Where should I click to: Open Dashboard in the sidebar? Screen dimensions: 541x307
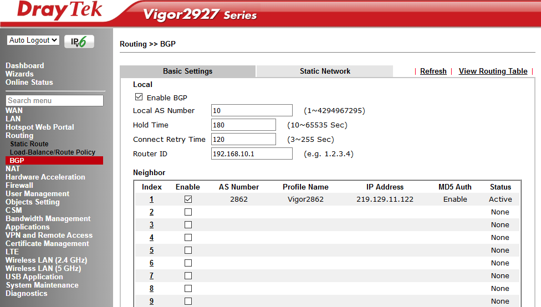click(x=25, y=65)
